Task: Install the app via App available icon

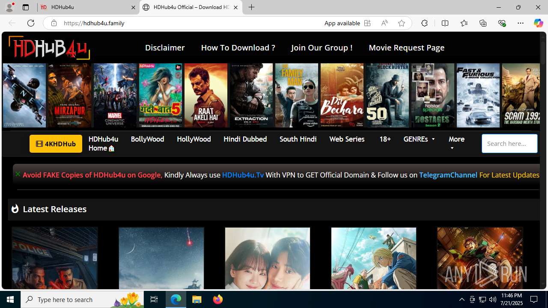Action: point(367,23)
